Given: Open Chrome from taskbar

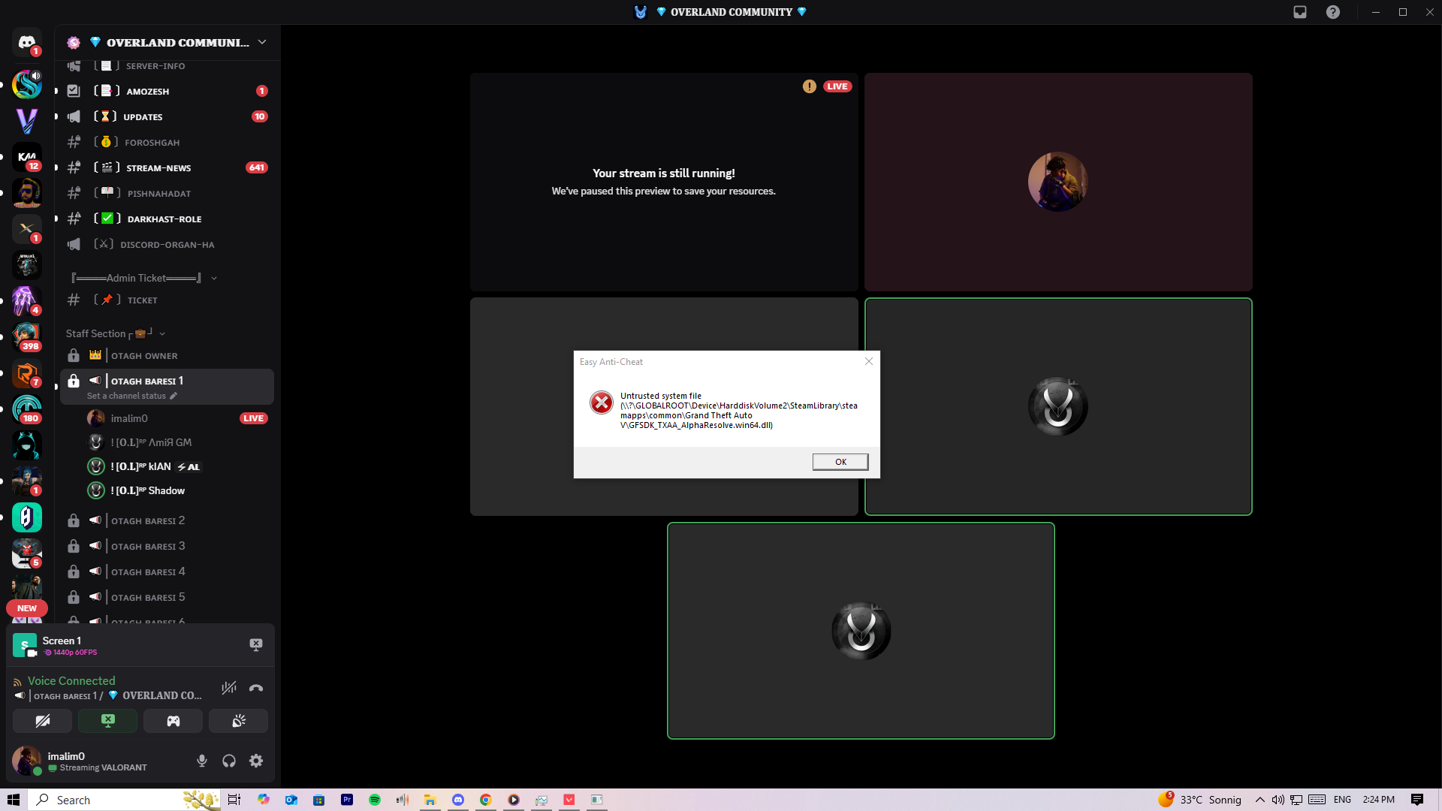Looking at the screenshot, I should [x=486, y=800].
